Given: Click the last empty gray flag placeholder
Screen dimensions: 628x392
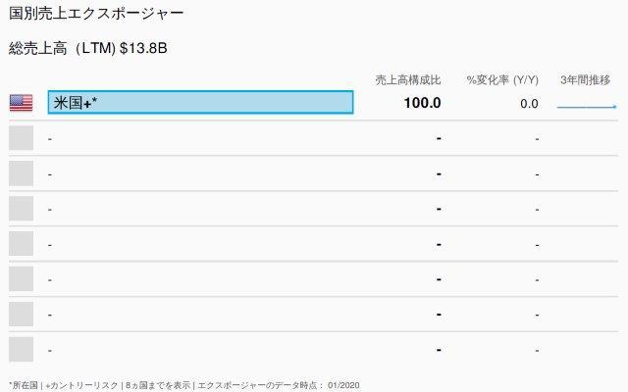Looking at the screenshot, I should click(x=21, y=349).
